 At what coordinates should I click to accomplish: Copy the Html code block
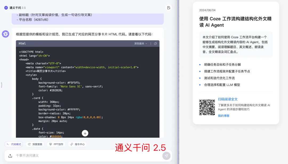pos(155,43)
